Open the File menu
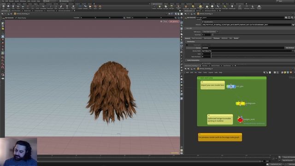Screen dimensions: 295x166 [3, 1]
